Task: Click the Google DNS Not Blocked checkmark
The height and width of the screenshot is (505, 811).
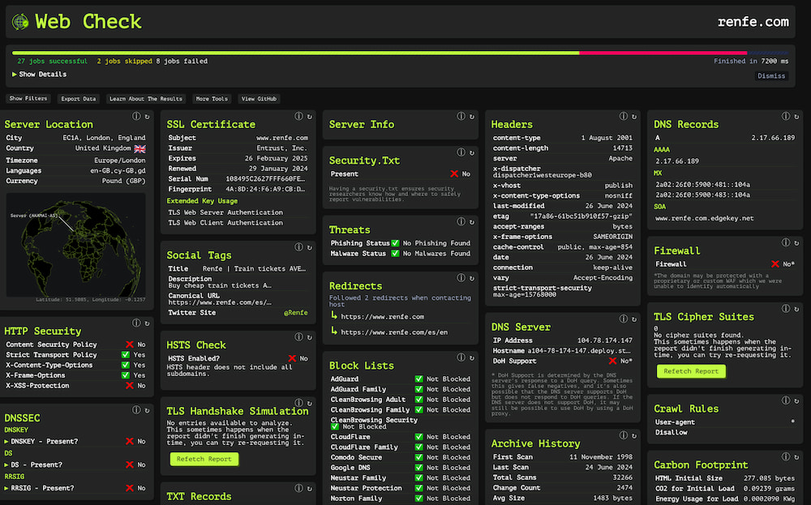Action: pos(419,468)
